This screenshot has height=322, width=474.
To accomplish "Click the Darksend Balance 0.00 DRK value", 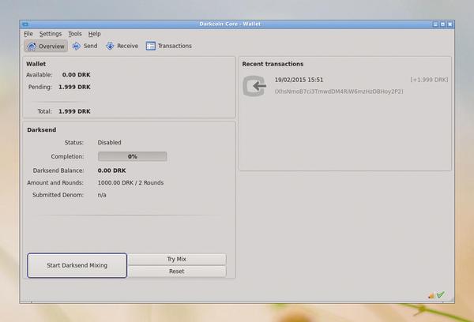I will click(x=111, y=170).
